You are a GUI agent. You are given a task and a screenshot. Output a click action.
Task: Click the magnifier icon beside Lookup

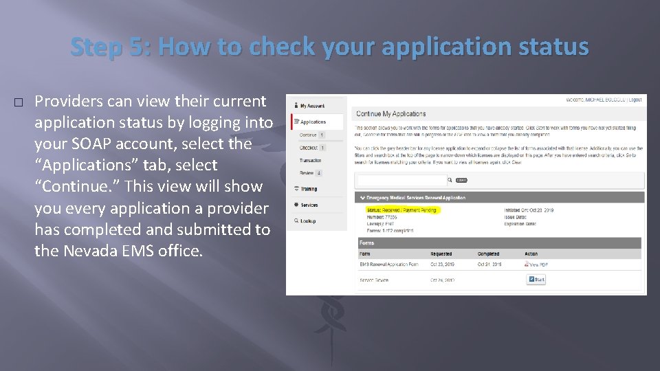pyautogui.click(x=296, y=221)
